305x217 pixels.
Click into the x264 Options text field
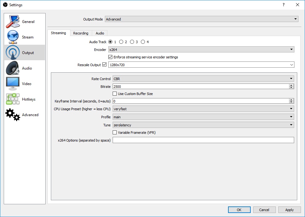point(203,140)
